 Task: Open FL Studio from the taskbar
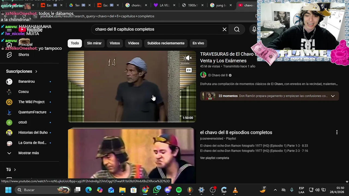(x=190, y=190)
